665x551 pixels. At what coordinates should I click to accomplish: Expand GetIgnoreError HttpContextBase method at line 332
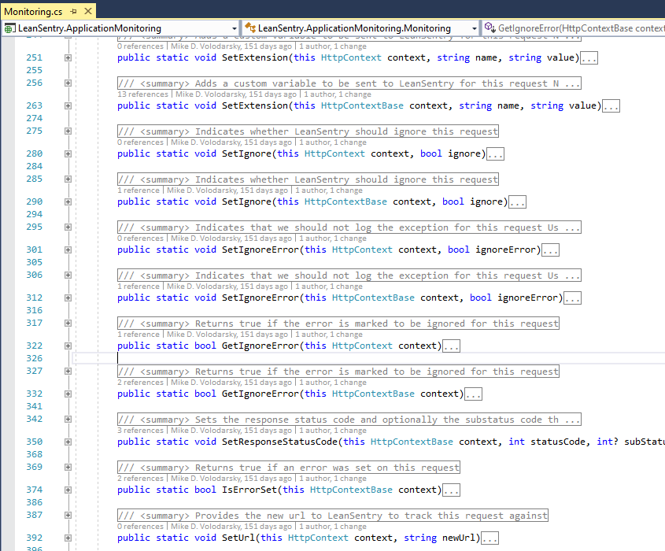[68, 394]
